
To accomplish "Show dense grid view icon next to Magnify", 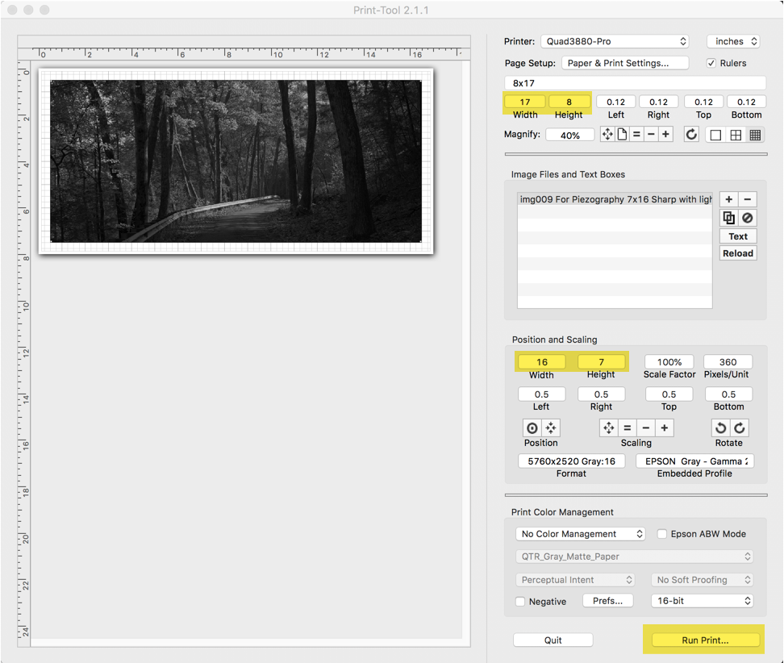I will [x=755, y=135].
